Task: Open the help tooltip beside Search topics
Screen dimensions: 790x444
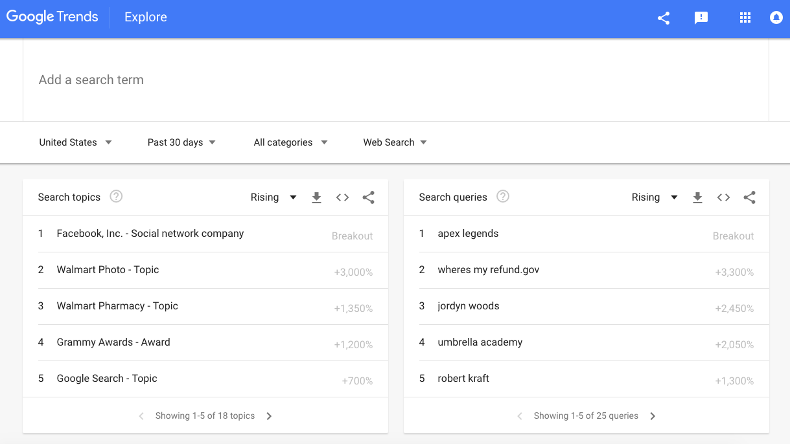Action: (115, 196)
